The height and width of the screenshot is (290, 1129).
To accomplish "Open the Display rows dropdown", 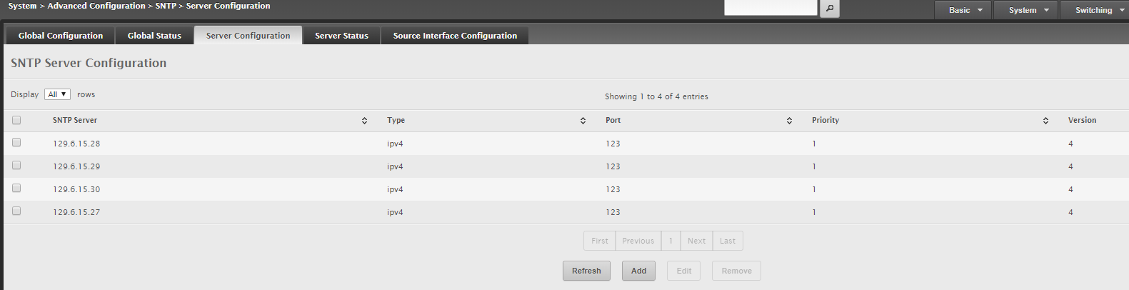I will [x=57, y=94].
